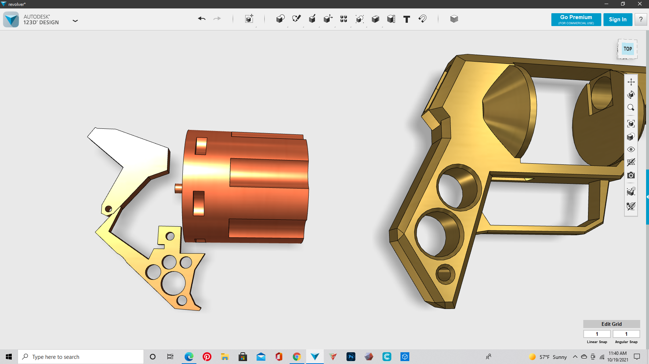Viewport: 649px width, 364px height.
Task: Select the Text tool
Action: click(406, 19)
